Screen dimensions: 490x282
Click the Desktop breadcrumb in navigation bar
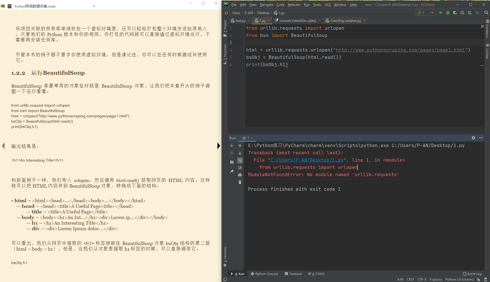point(263,13)
